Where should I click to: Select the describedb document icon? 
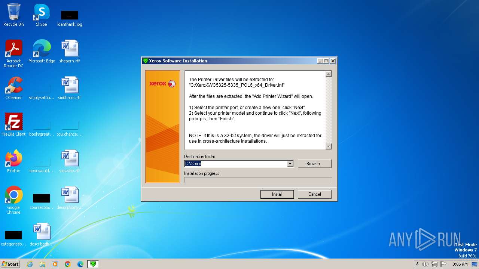42,235
